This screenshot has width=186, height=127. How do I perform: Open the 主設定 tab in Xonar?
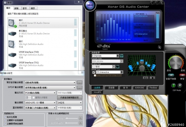(97, 88)
